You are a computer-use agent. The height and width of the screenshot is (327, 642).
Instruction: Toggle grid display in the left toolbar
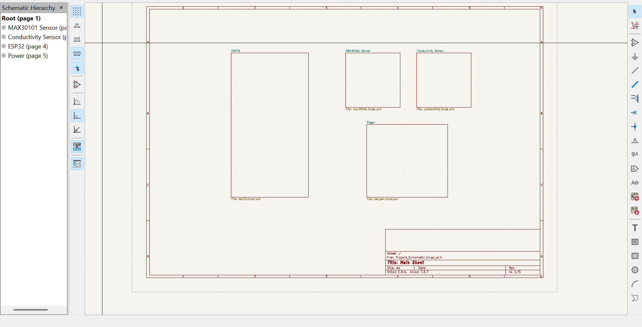coord(77,12)
